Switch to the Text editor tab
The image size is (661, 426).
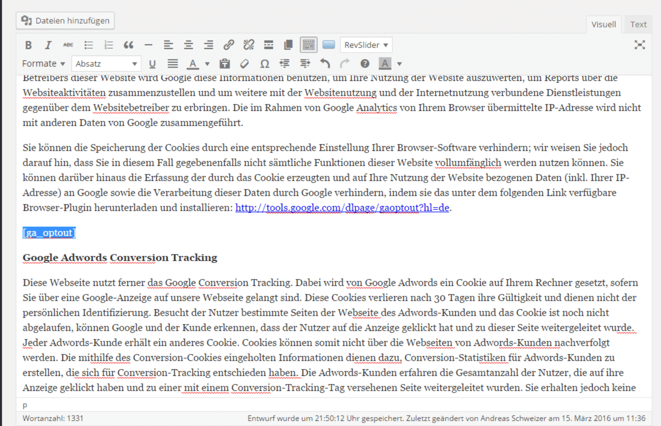[638, 24]
